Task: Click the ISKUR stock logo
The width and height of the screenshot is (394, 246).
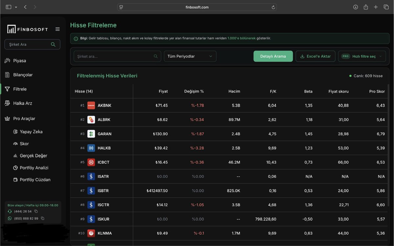Action: point(91,219)
